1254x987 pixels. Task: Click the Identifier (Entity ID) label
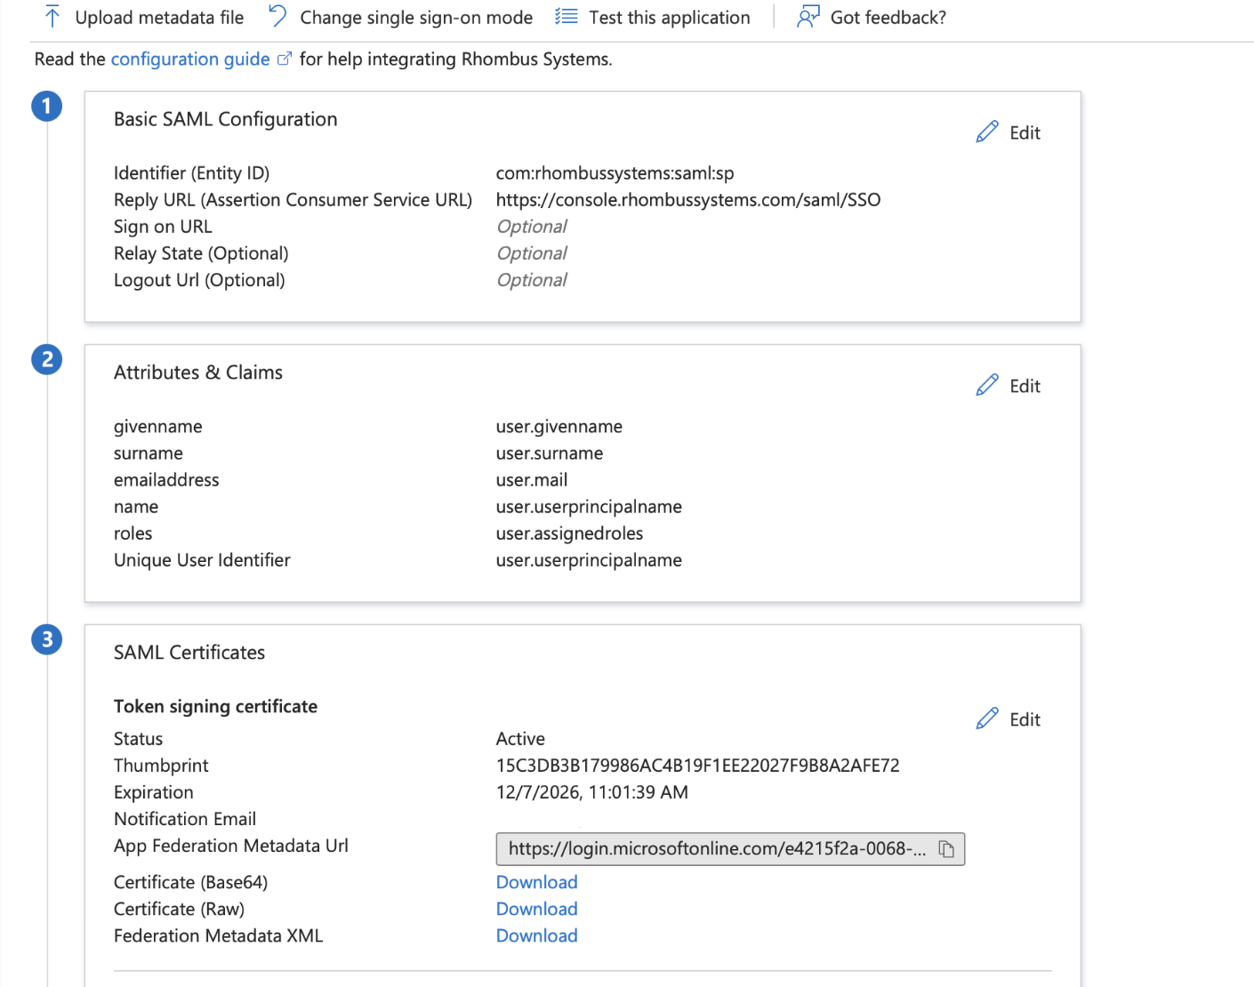[191, 173]
